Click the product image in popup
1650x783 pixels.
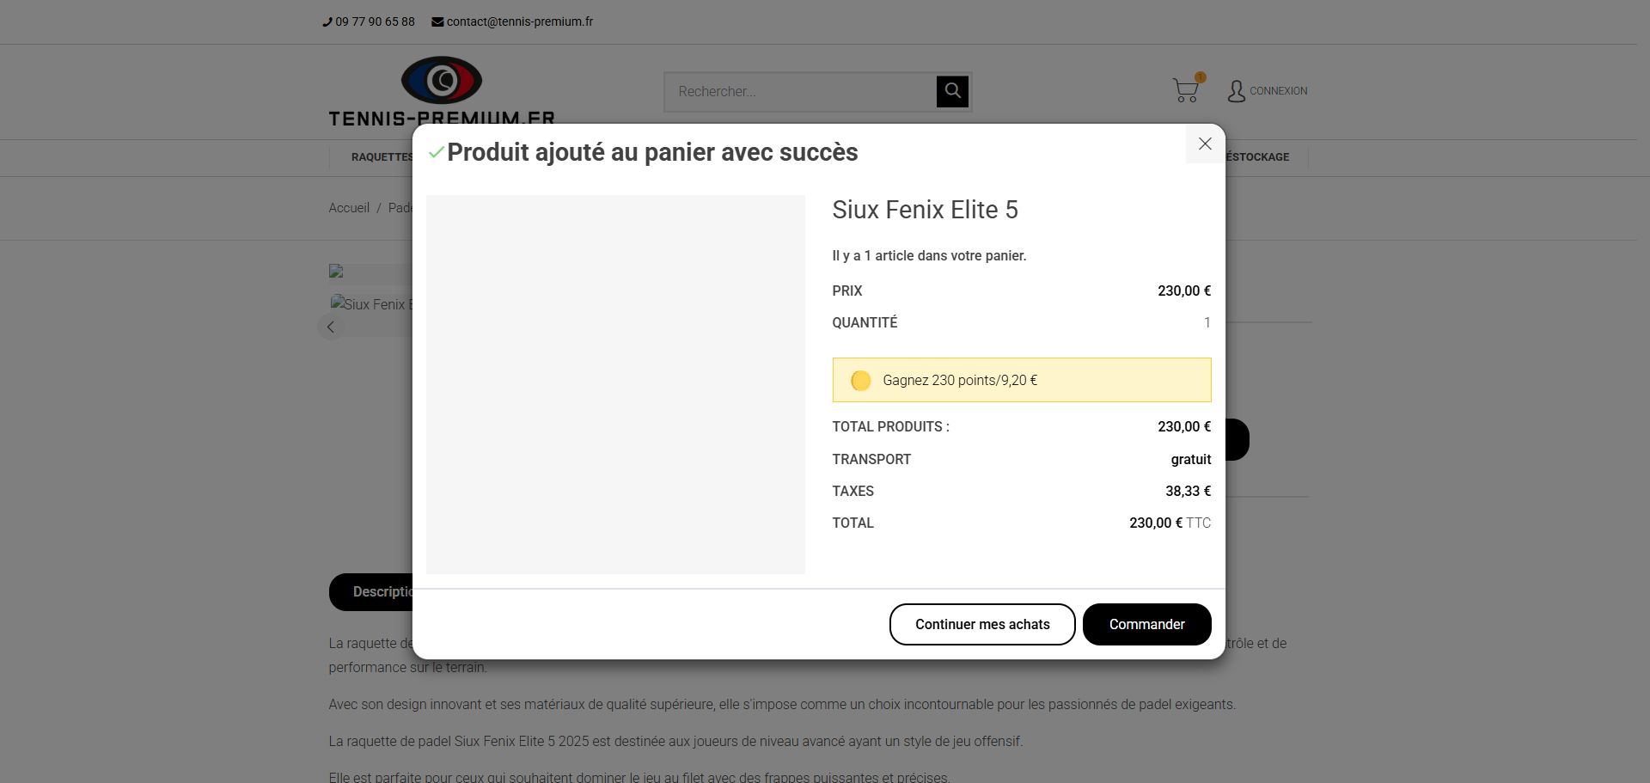tap(615, 384)
